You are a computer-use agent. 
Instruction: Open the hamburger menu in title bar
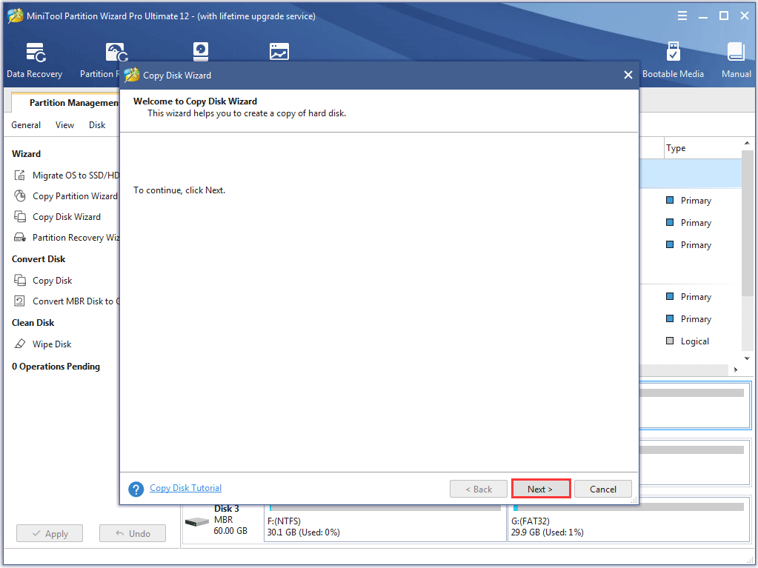[x=682, y=16]
